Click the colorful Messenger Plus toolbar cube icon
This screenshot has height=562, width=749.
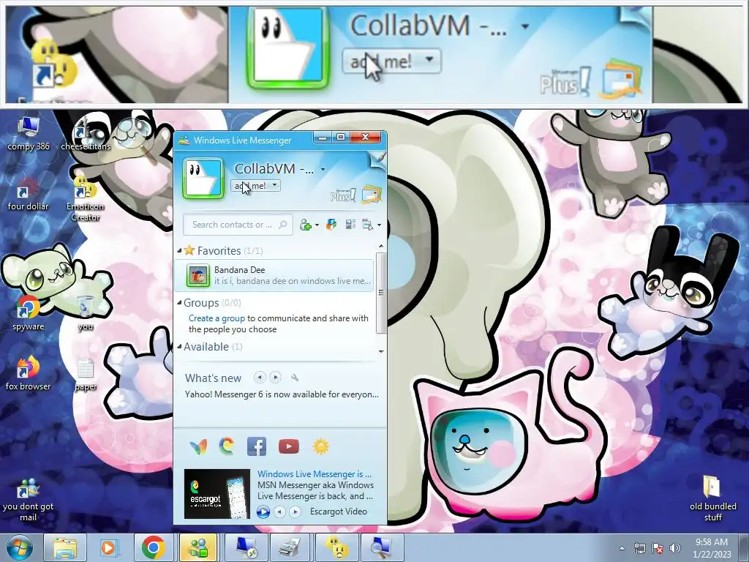click(x=331, y=225)
